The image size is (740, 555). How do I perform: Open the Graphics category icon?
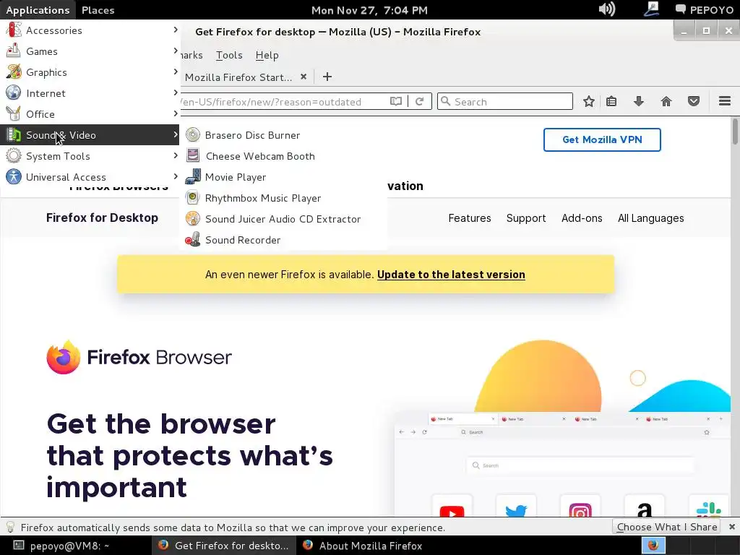click(x=14, y=72)
